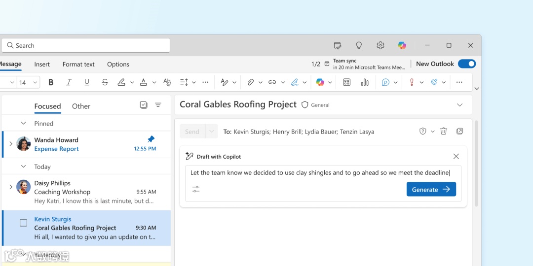Toggle select-mode checkbox icon in message list
533x266 pixels.
(144, 105)
